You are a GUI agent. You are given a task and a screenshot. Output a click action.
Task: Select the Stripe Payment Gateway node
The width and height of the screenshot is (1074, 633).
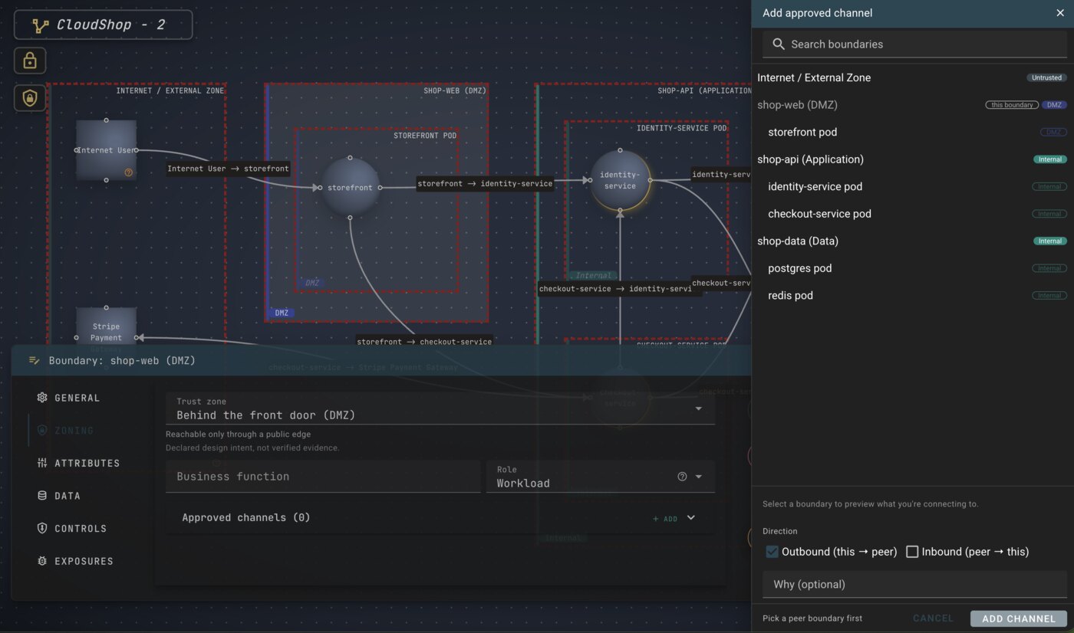106,337
